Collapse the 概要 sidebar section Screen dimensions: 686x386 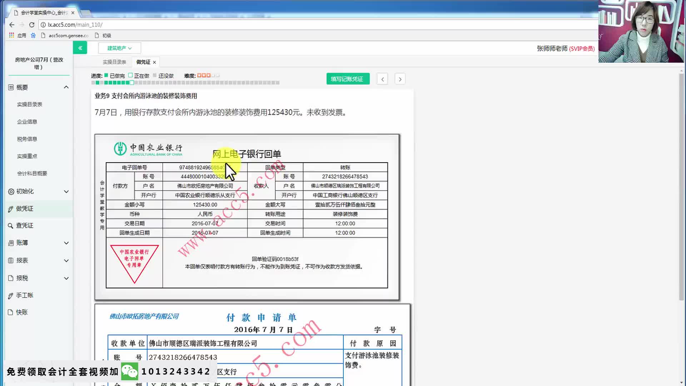tap(66, 87)
